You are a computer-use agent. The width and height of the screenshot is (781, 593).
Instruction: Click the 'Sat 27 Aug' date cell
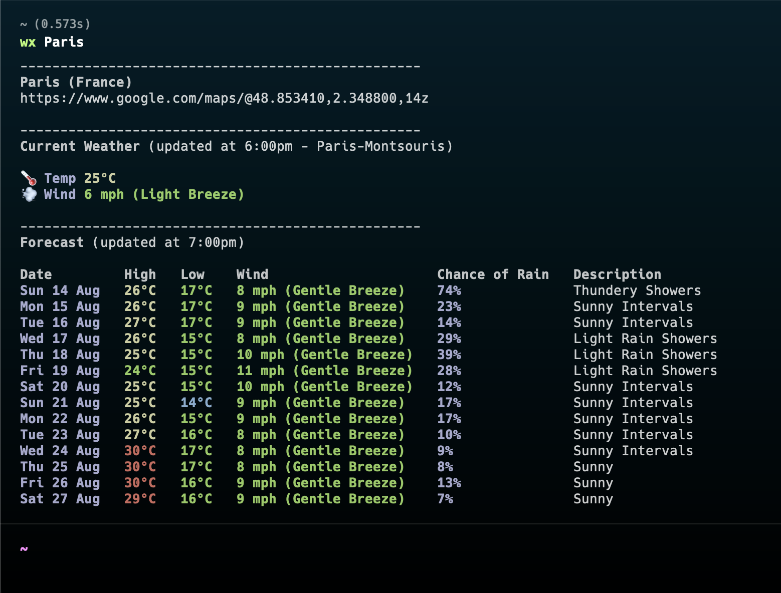(x=60, y=499)
